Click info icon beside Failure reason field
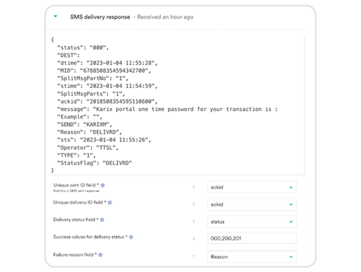The height and width of the screenshot is (272, 361). point(100,255)
